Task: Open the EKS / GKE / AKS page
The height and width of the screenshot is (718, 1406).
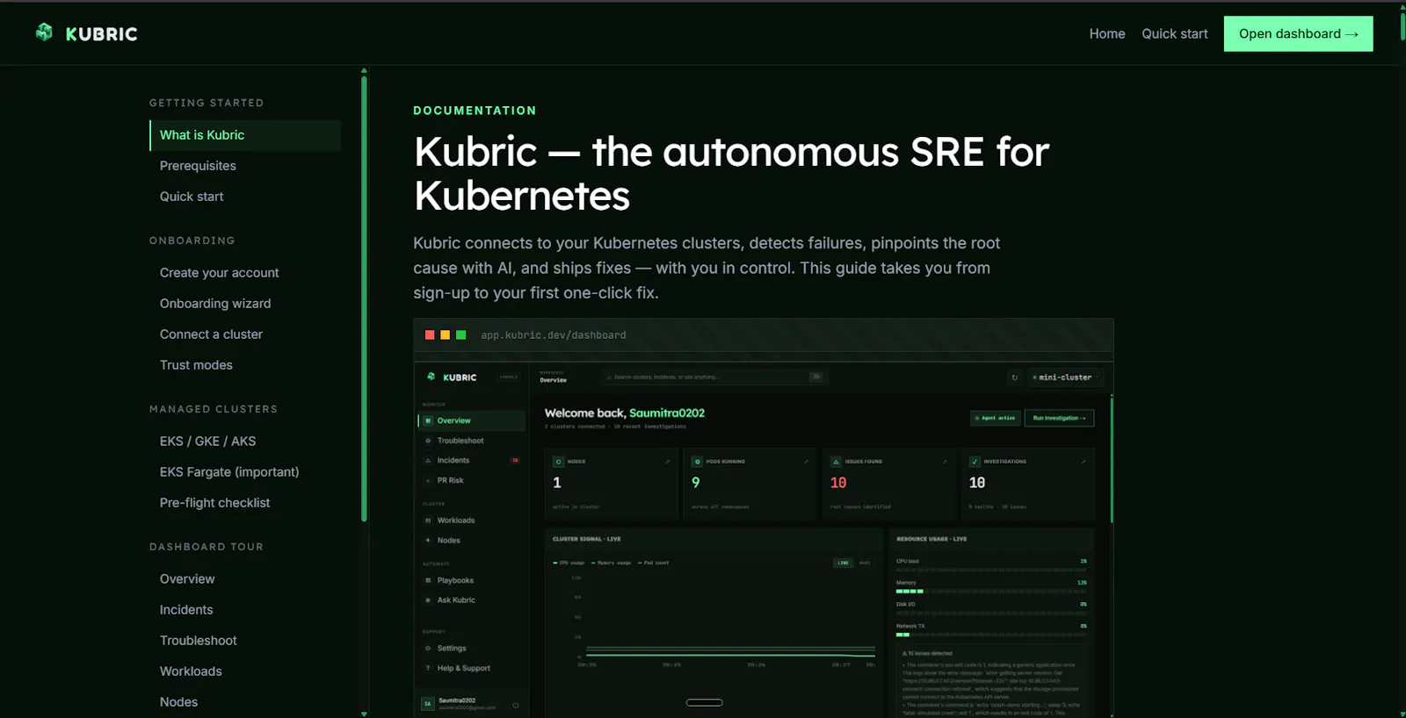Action: tap(207, 442)
